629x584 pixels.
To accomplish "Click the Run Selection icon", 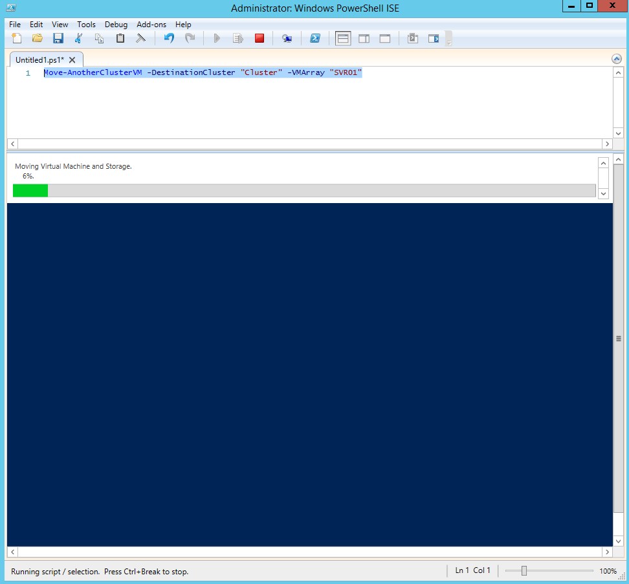I will pyautogui.click(x=238, y=38).
